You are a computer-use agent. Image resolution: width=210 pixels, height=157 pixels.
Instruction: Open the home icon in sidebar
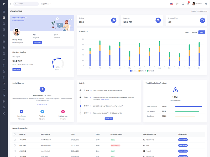4,12
